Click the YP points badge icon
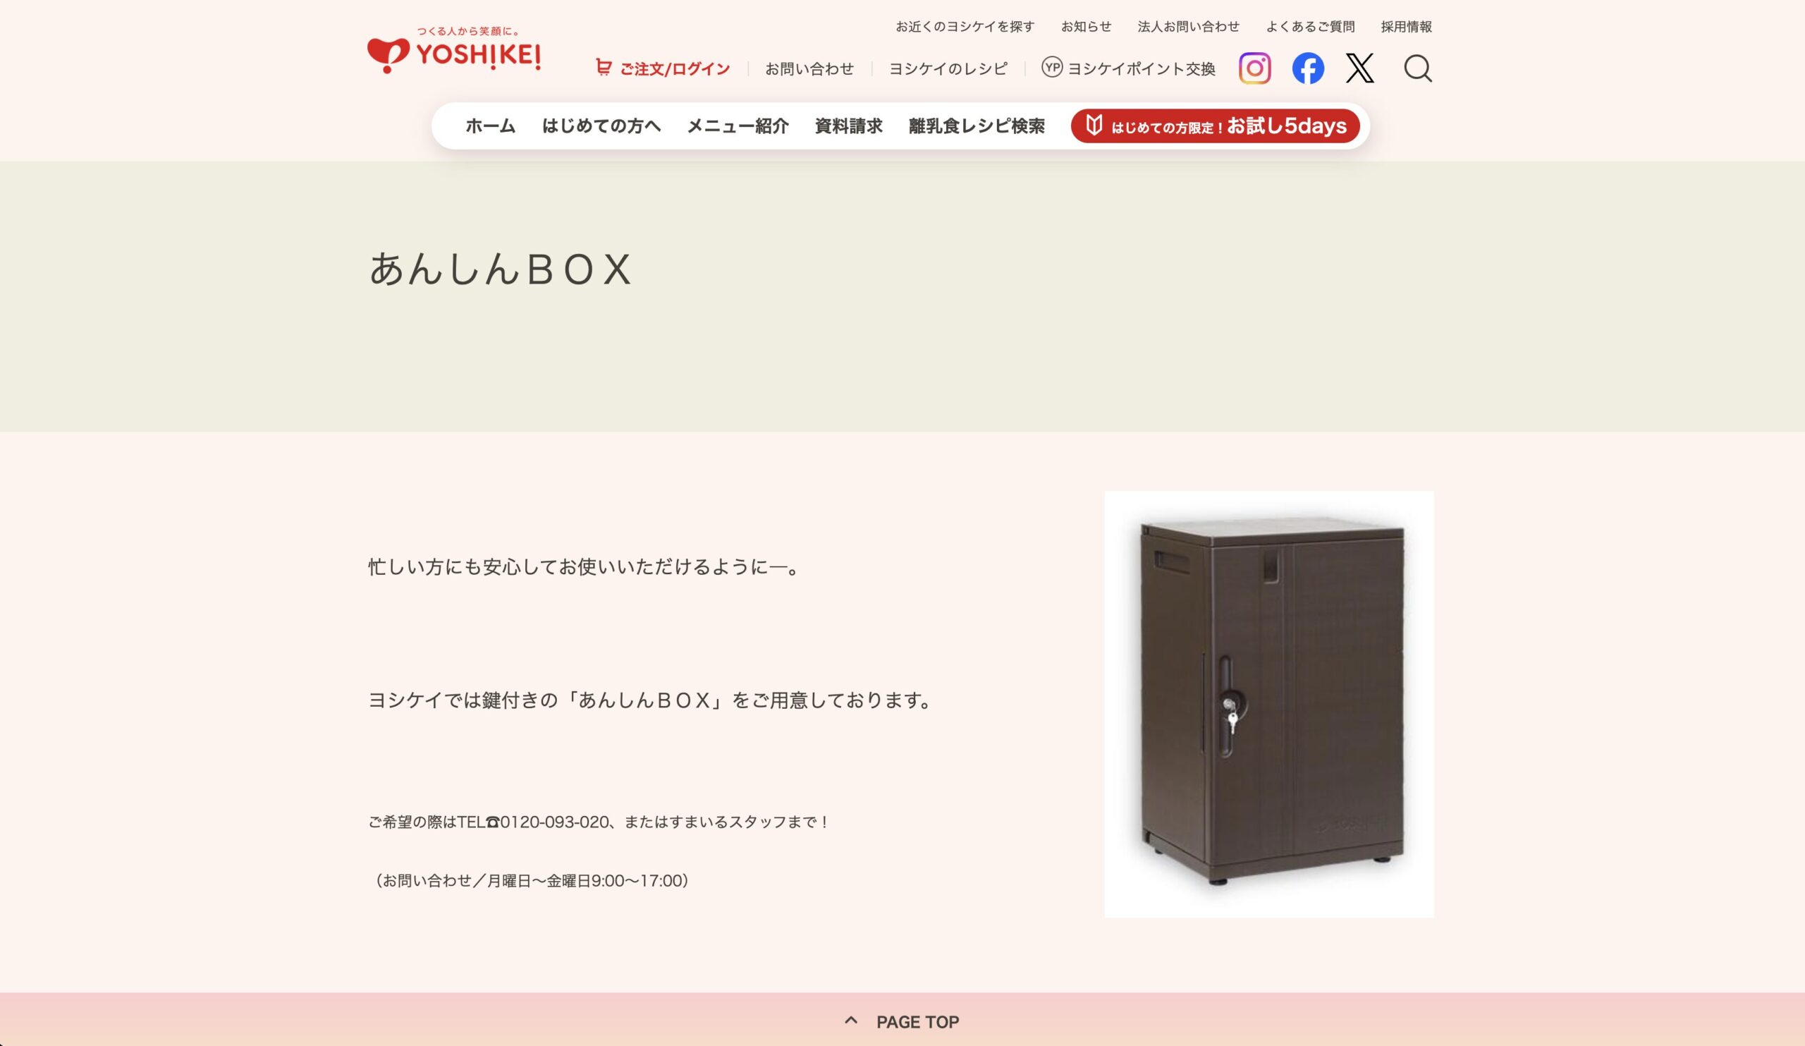1805x1046 pixels. click(1051, 66)
